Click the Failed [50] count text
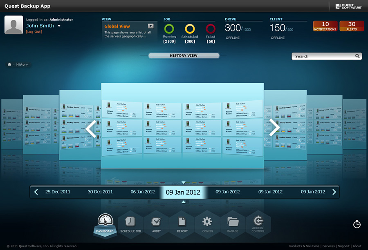368x250 pixels. click(x=211, y=42)
